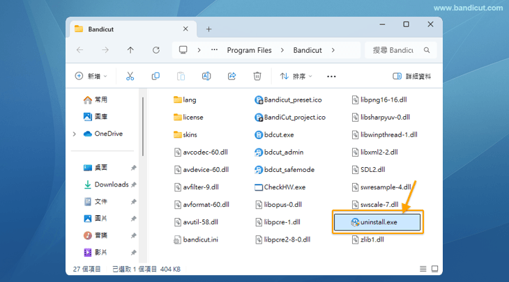Go back with the left arrow
This screenshot has width=509, height=282.
pos(80,50)
